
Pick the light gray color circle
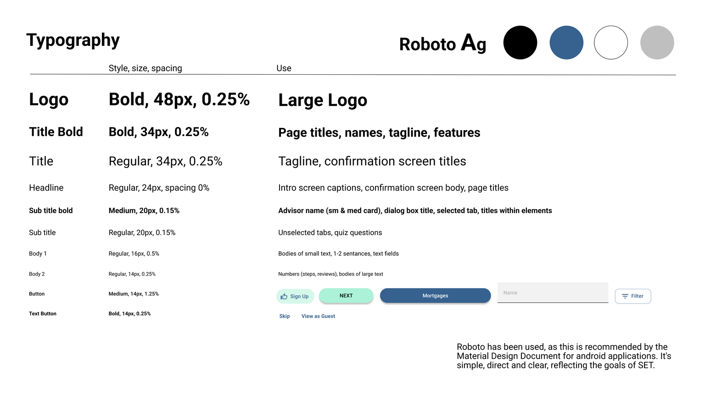(657, 43)
